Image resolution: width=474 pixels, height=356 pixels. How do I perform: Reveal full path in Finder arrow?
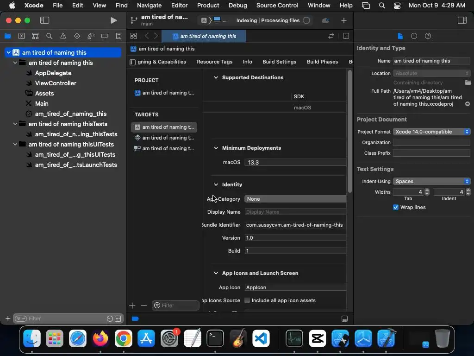[468, 104]
